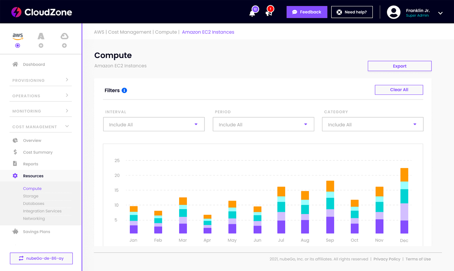Click the Feedback button

tap(307, 12)
